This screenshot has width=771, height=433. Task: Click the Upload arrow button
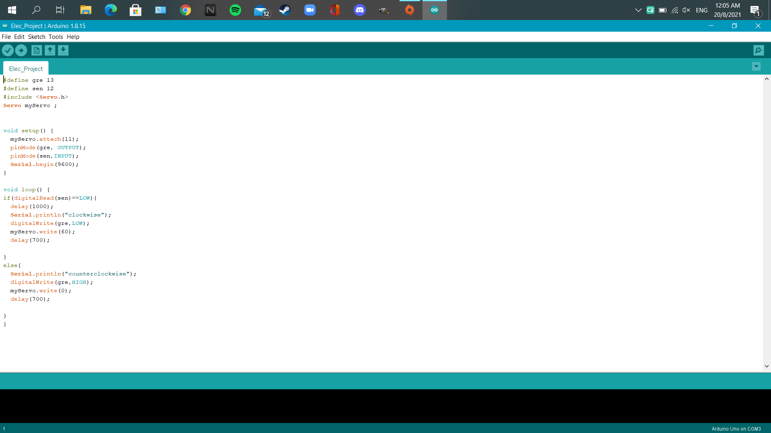coord(21,51)
